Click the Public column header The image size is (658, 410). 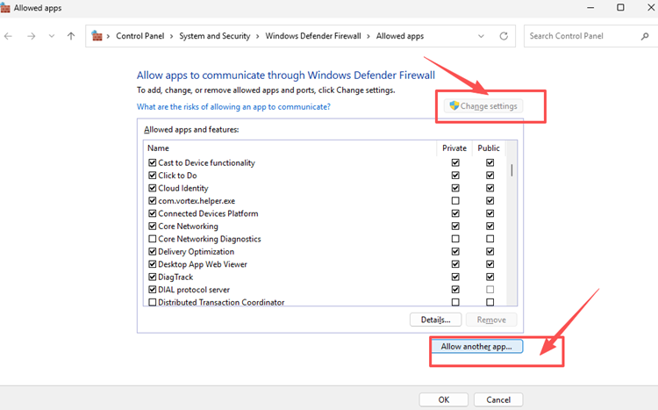(x=489, y=147)
